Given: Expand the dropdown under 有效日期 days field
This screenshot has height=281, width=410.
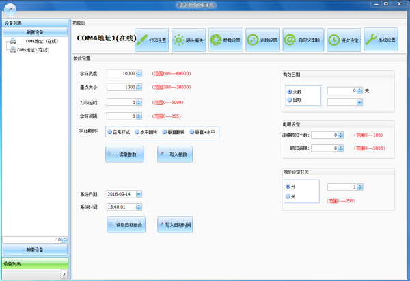Looking at the screenshot, I should click(357, 102).
